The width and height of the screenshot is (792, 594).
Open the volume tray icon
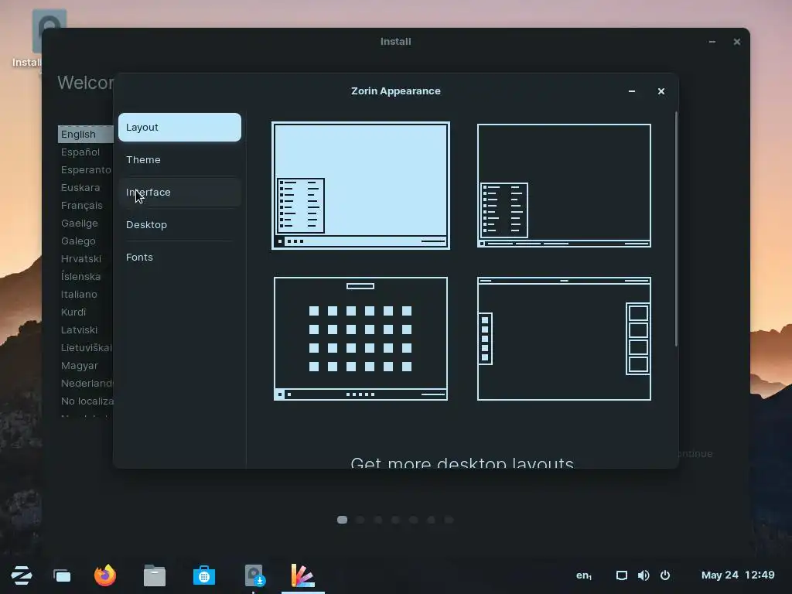coord(643,575)
